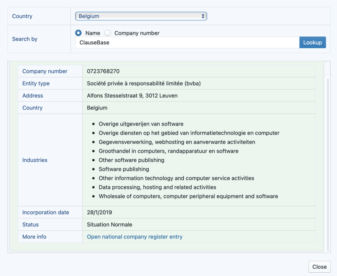The height and width of the screenshot is (276, 337).
Task: Click the Société privée entity type value
Action: coord(143,83)
